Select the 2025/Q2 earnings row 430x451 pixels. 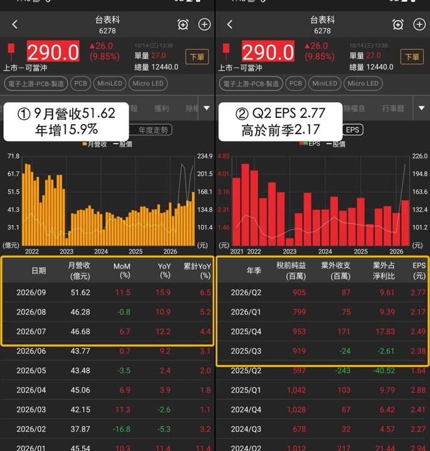click(x=323, y=371)
